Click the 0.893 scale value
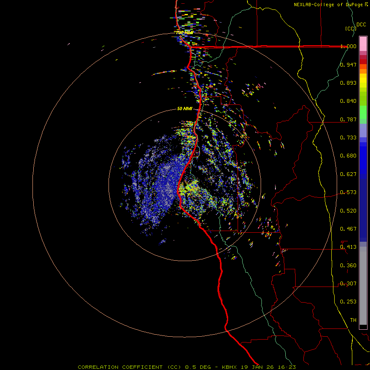Viewport: 370px width, 370px height. (x=348, y=83)
